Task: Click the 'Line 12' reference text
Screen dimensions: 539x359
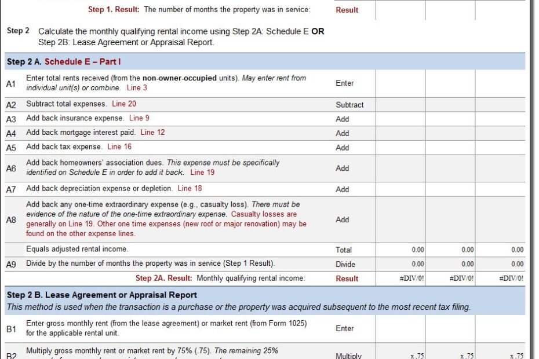Action: 152,133
